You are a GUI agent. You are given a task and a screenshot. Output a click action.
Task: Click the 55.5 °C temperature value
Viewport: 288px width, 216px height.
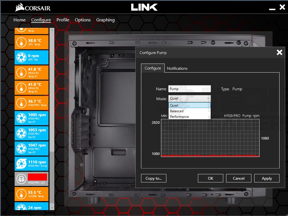[x=35, y=192]
